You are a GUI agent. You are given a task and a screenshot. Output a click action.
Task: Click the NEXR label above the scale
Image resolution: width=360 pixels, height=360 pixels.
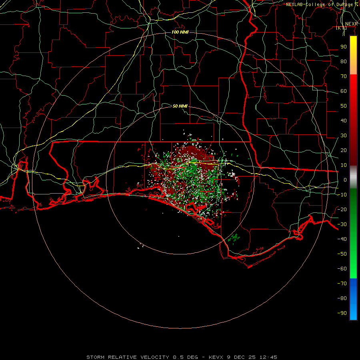coord(352,24)
